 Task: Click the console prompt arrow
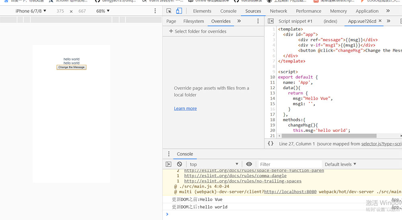click(167, 214)
